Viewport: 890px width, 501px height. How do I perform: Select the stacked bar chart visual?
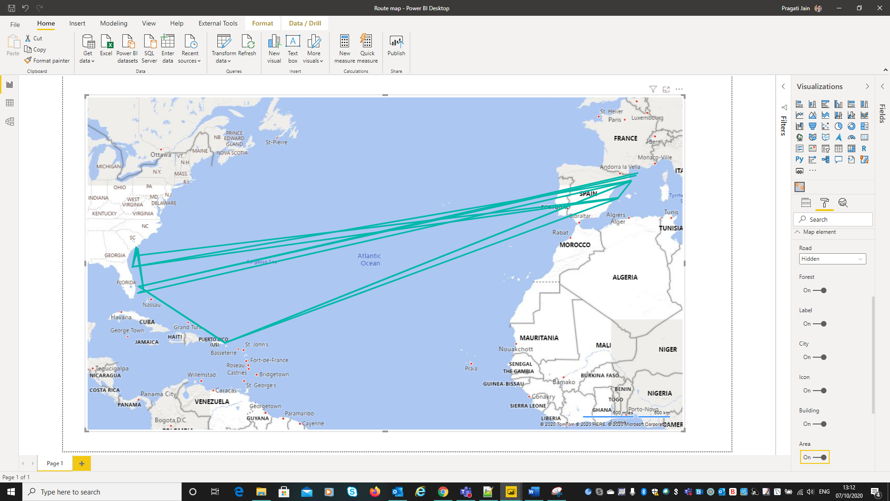click(x=800, y=104)
